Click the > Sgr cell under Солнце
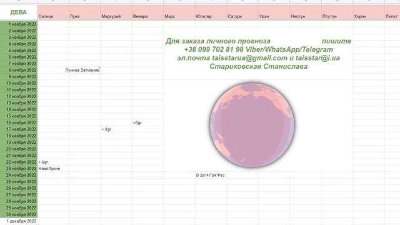Screen dimensions: 400x225 click(x=53, y=162)
